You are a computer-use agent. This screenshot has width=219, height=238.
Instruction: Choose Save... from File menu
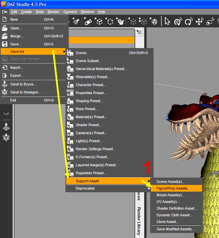34,44
